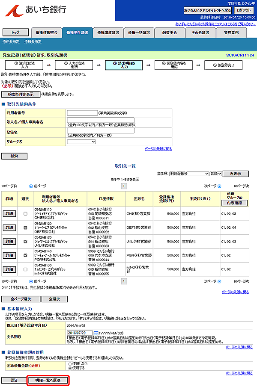Click the top 10ページ前 text
This screenshot has height=387, width=257.
click(9, 186)
